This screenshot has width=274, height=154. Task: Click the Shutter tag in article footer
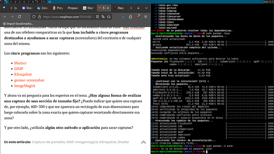(123, 142)
